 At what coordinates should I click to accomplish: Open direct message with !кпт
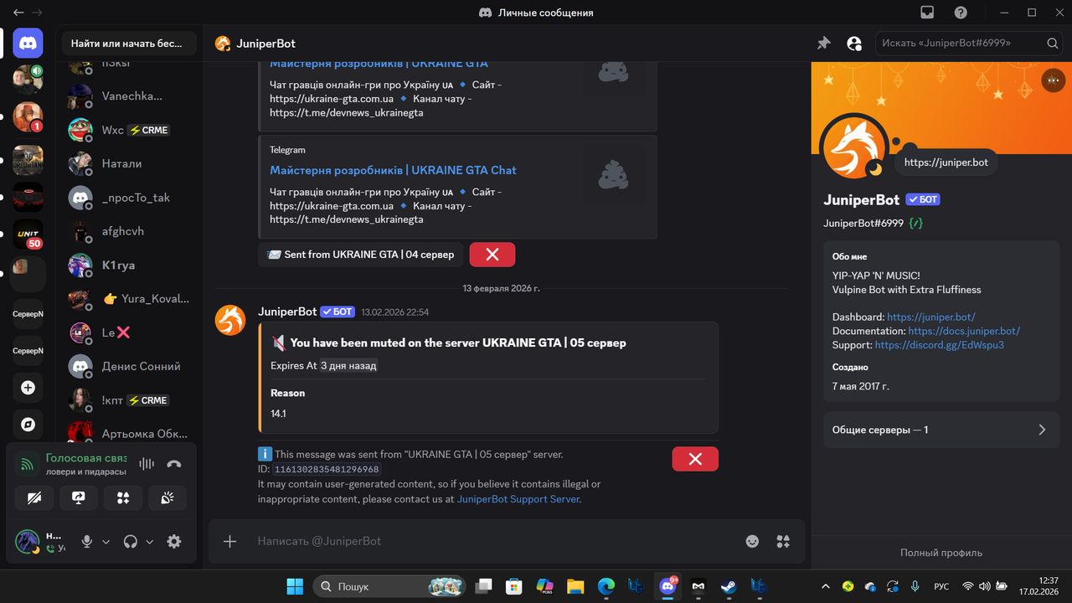[129, 400]
